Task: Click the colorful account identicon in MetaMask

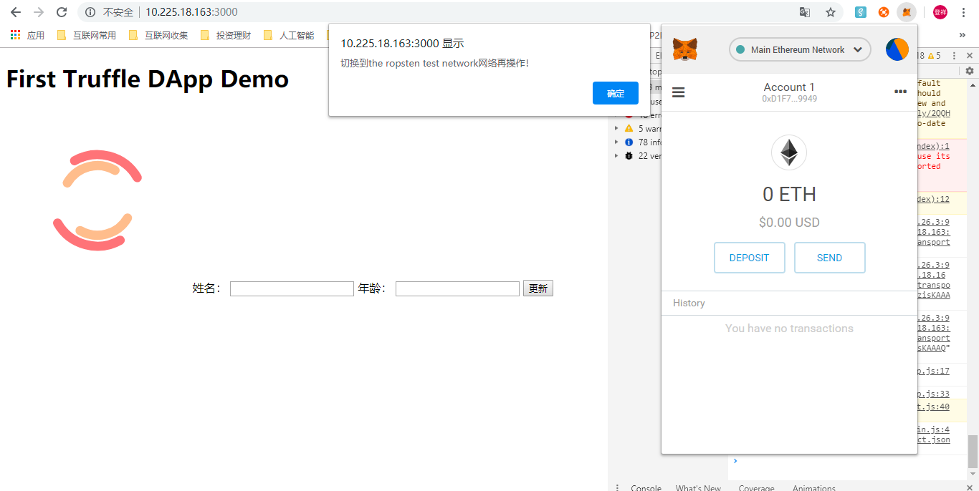Action: (897, 50)
